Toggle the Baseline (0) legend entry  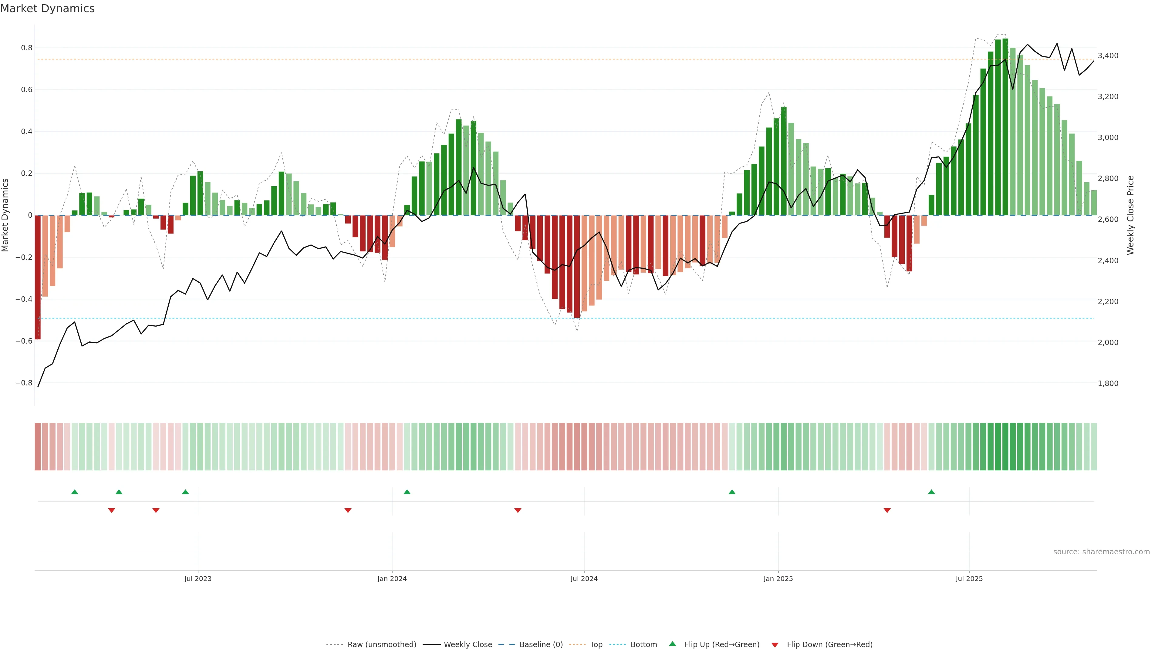pyautogui.click(x=541, y=644)
